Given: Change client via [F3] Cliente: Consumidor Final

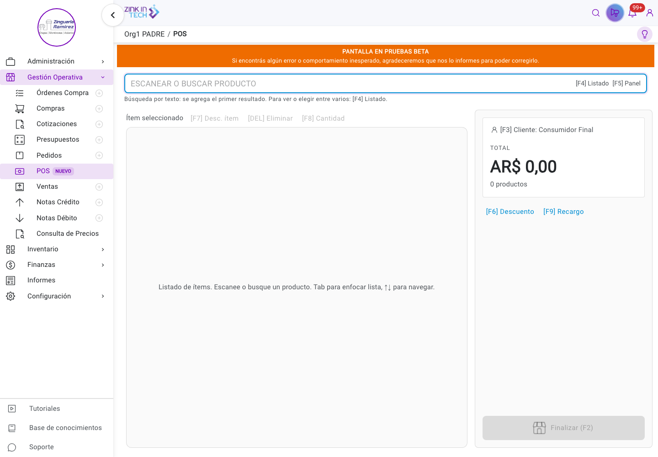Looking at the screenshot, I should click(542, 130).
